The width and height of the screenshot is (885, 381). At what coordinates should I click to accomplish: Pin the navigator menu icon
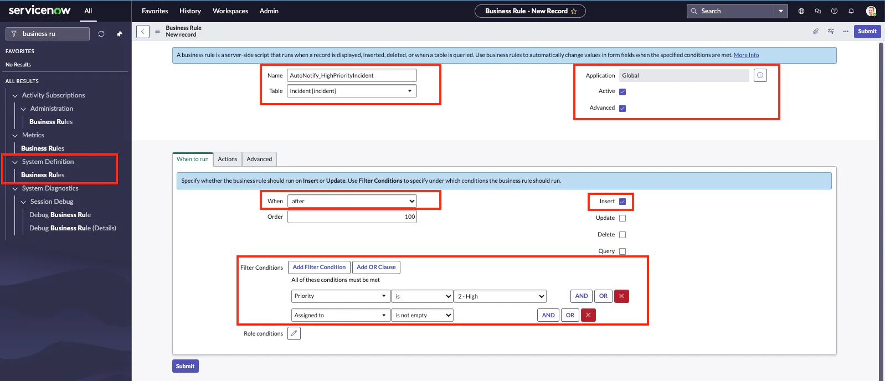coord(119,34)
